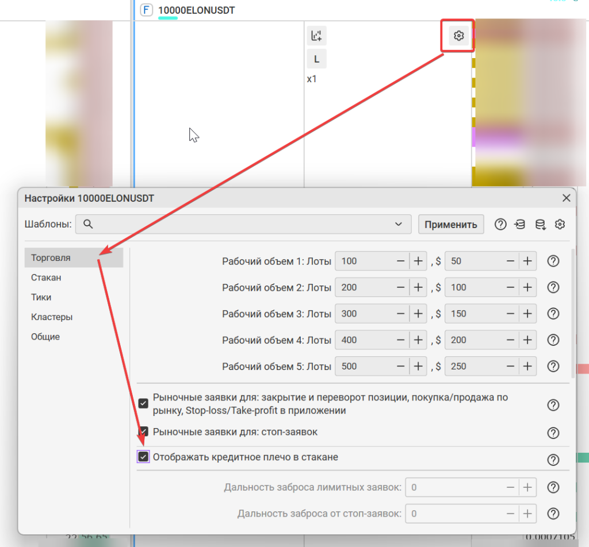Decrease Рабочий объем 5 dollar value
The width and height of the screenshot is (589, 547).
(x=510, y=366)
